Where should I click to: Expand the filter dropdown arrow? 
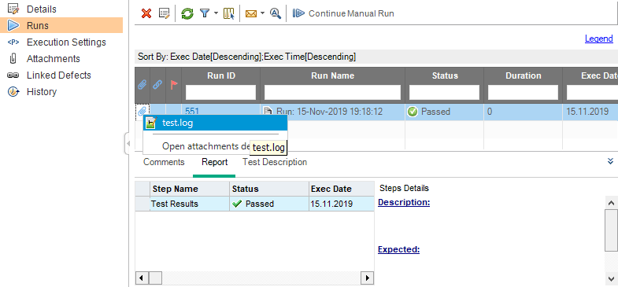click(x=216, y=13)
